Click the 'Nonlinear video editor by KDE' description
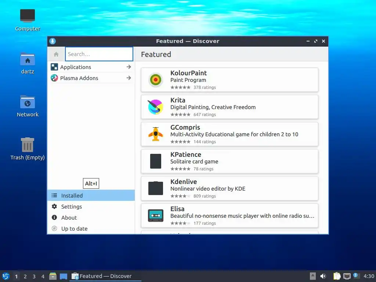Screen dimensions: 376x282 click(x=208, y=189)
